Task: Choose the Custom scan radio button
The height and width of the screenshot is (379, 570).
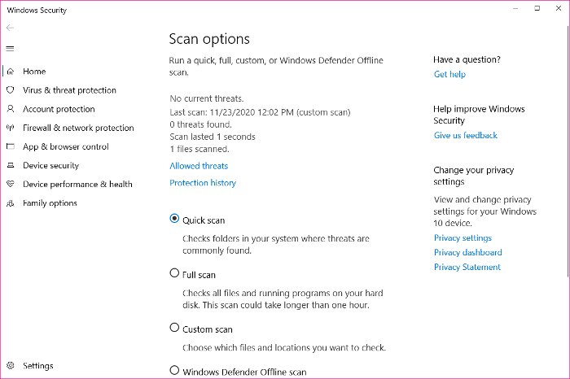Action: (174, 328)
